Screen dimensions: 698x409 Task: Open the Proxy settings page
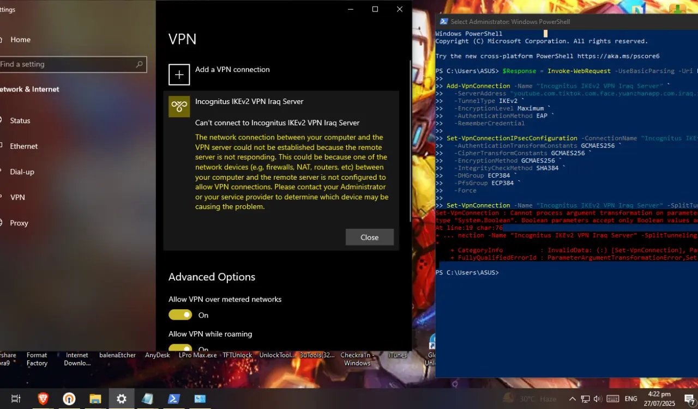pyautogui.click(x=19, y=223)
